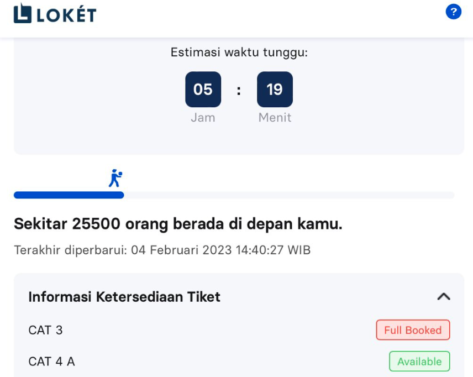473x377 pixels.
Task: Click the colon between hour and minute boxes
Action: [239, 90]
